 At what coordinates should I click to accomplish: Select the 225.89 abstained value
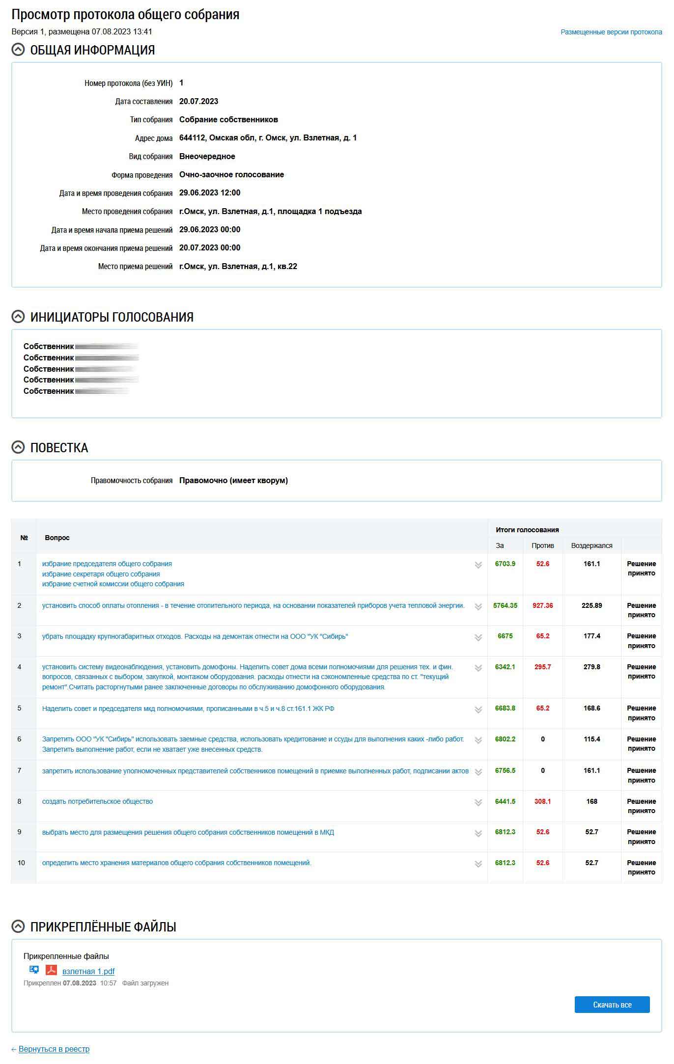point(591,605)
